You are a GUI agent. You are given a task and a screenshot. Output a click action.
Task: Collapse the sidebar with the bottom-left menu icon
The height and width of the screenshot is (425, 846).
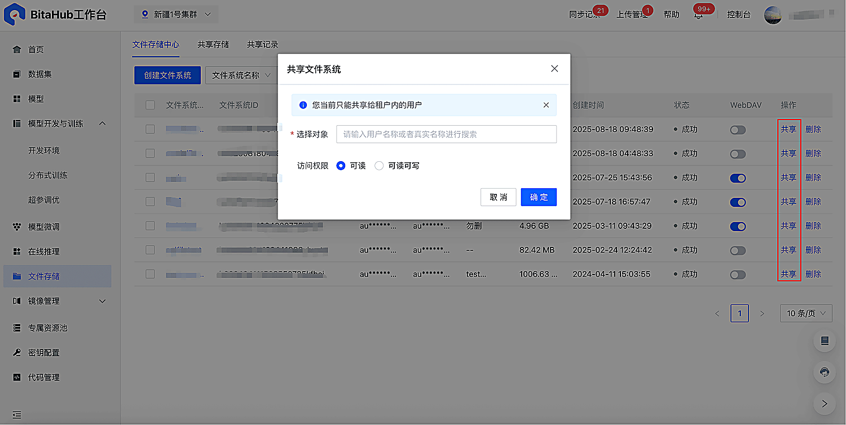[17, 415]
